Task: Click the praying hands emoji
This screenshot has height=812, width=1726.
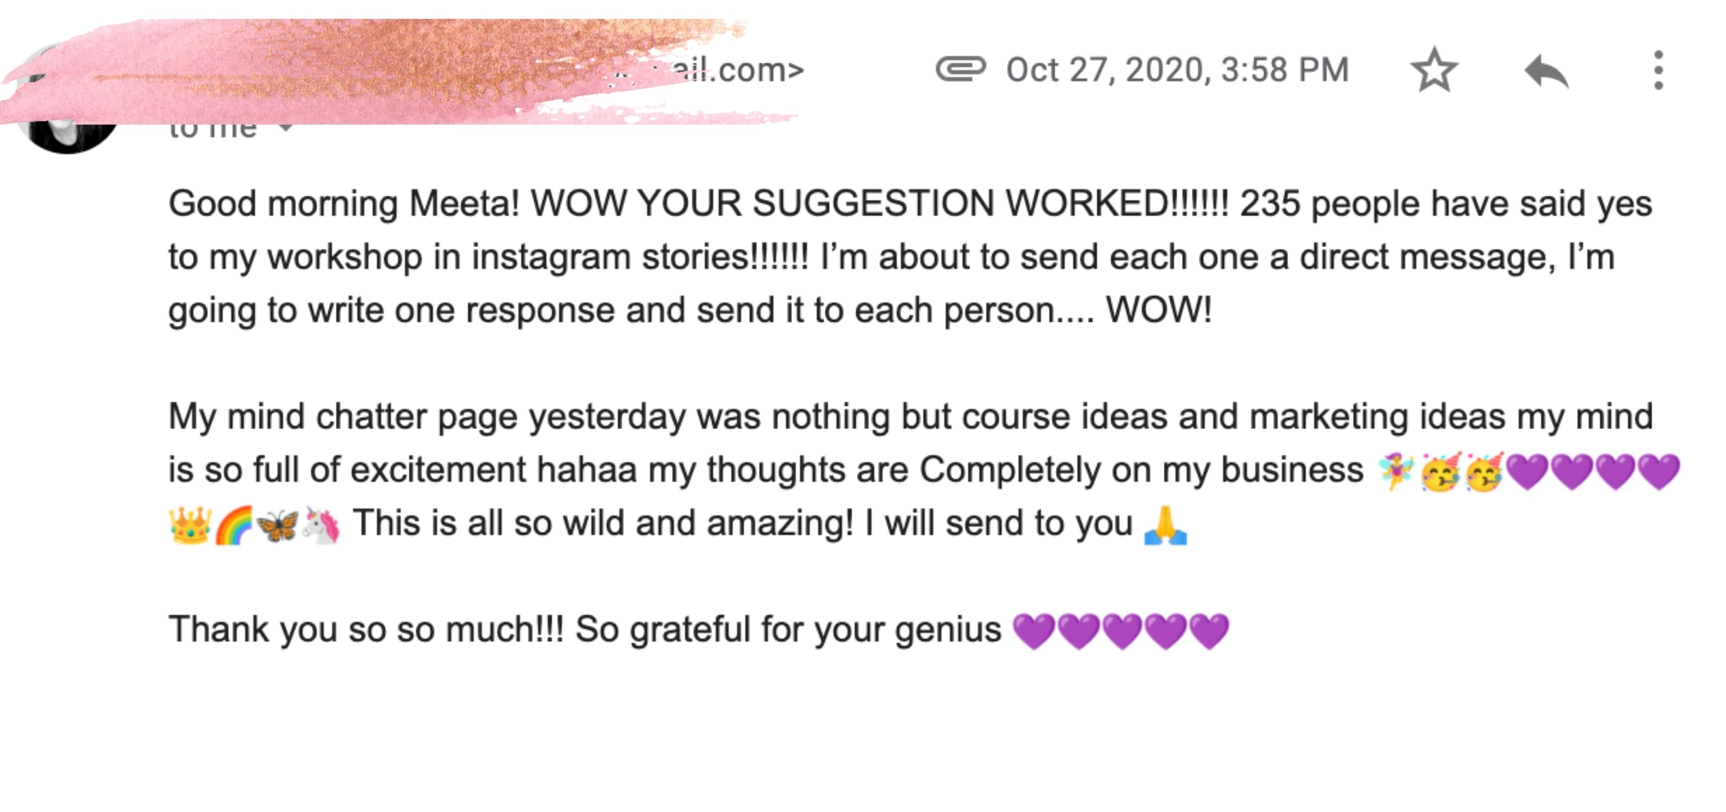Action: (x=1165, y=525)
